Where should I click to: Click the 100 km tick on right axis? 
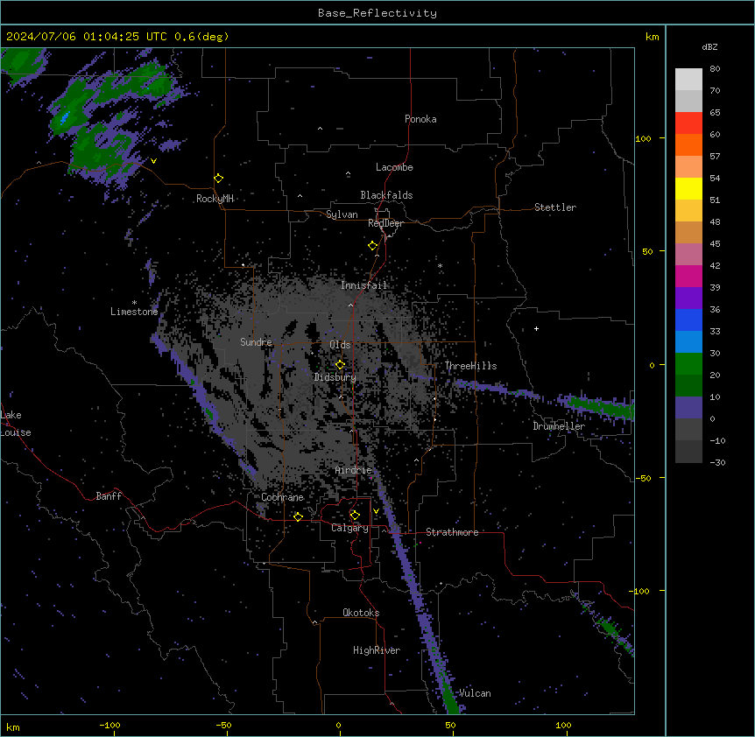tap(643, 138)
